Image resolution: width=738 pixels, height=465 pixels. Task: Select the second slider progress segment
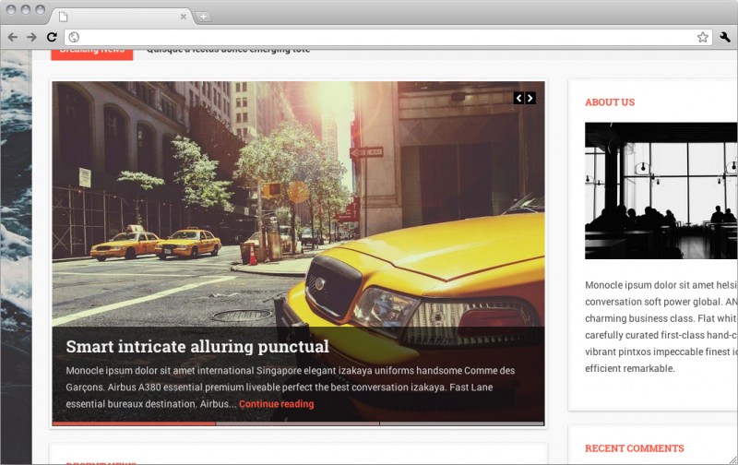297,423
